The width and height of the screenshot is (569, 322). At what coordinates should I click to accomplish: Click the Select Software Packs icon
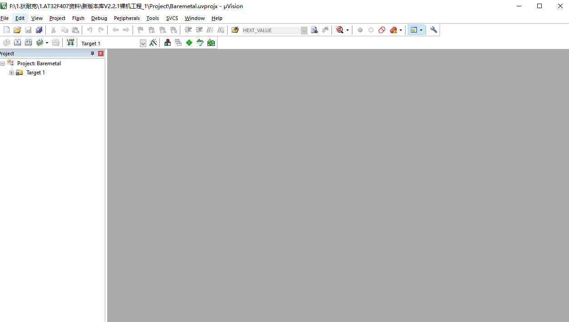pos(200,43)
